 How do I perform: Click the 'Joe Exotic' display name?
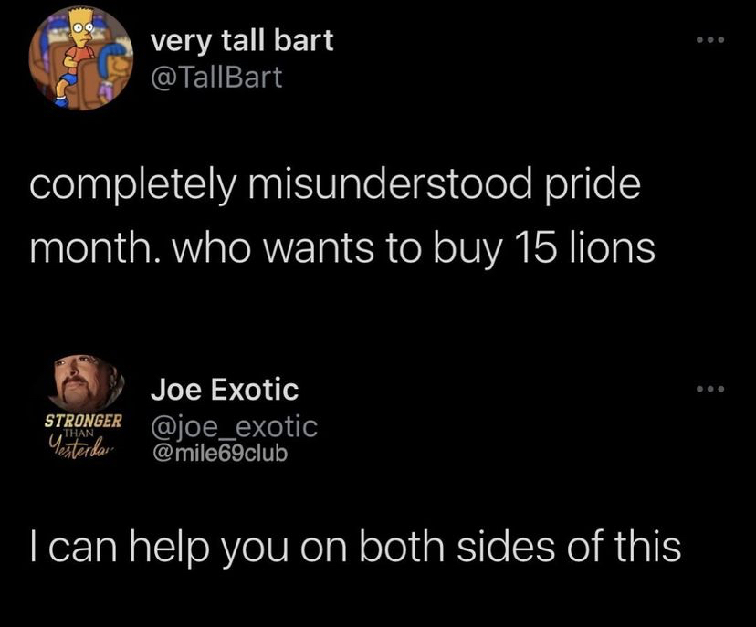coord(225,389)
